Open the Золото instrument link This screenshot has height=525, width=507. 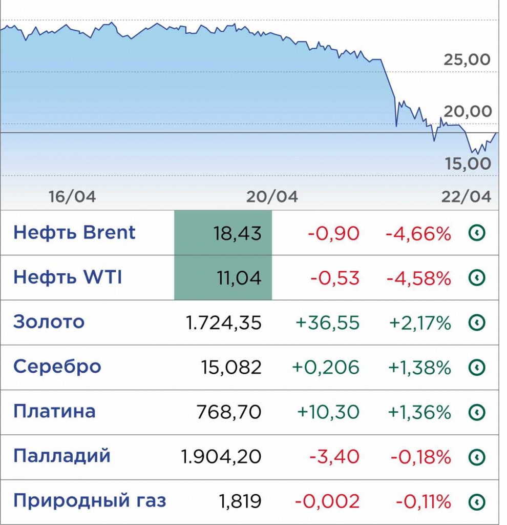tap(49, 322)
